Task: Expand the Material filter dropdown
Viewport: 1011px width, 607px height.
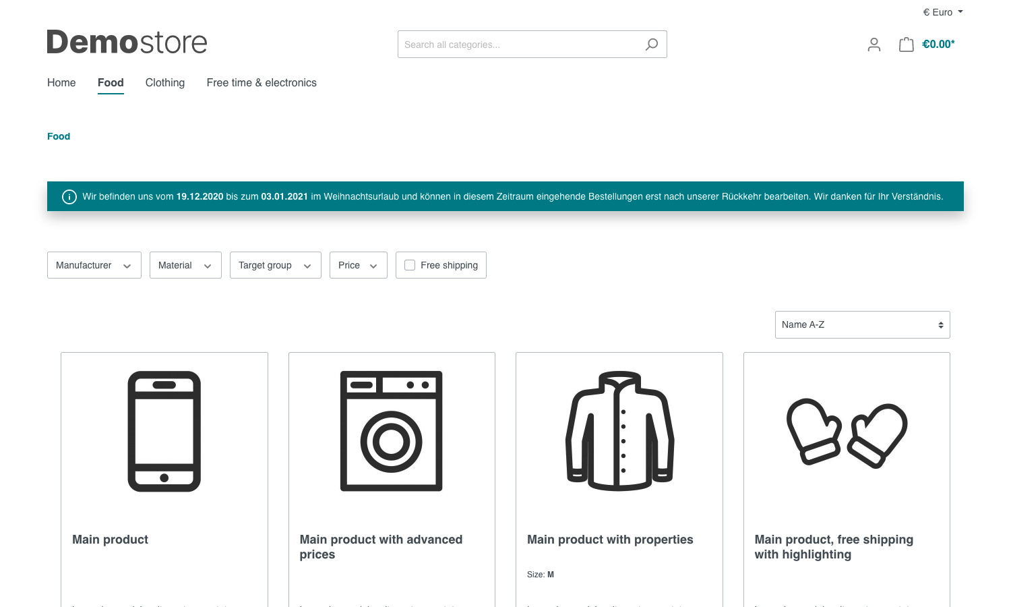Action: [185, 266]
